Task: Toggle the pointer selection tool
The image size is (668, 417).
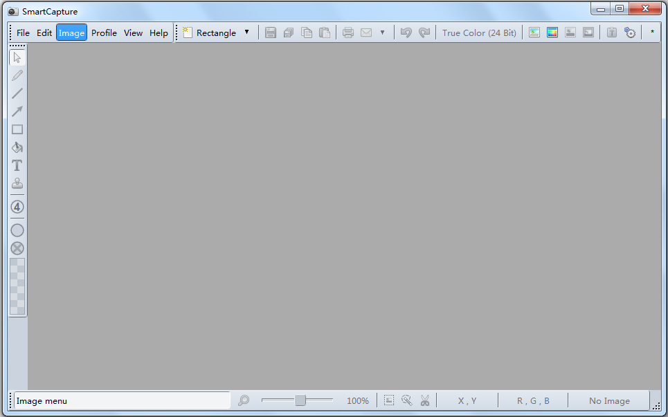Action: tap(17, 57)
